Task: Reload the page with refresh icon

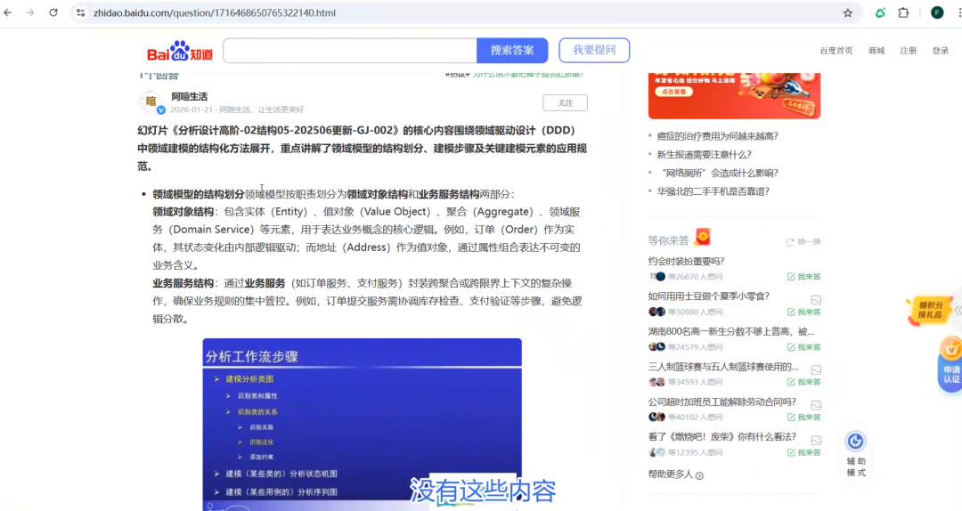Action: tap(53, 12)
